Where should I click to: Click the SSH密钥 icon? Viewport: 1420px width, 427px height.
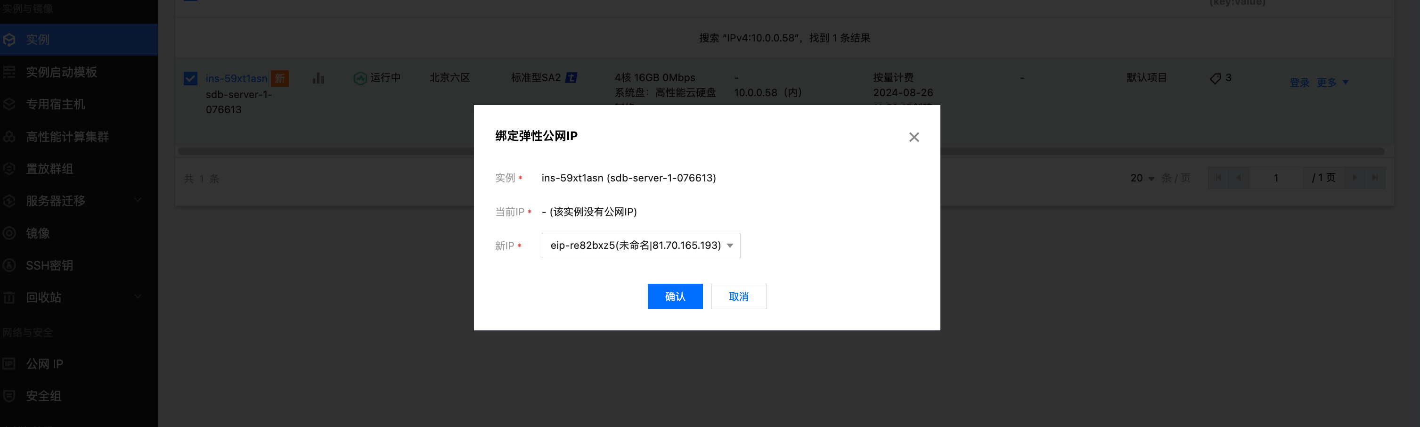tap(9, 265)
